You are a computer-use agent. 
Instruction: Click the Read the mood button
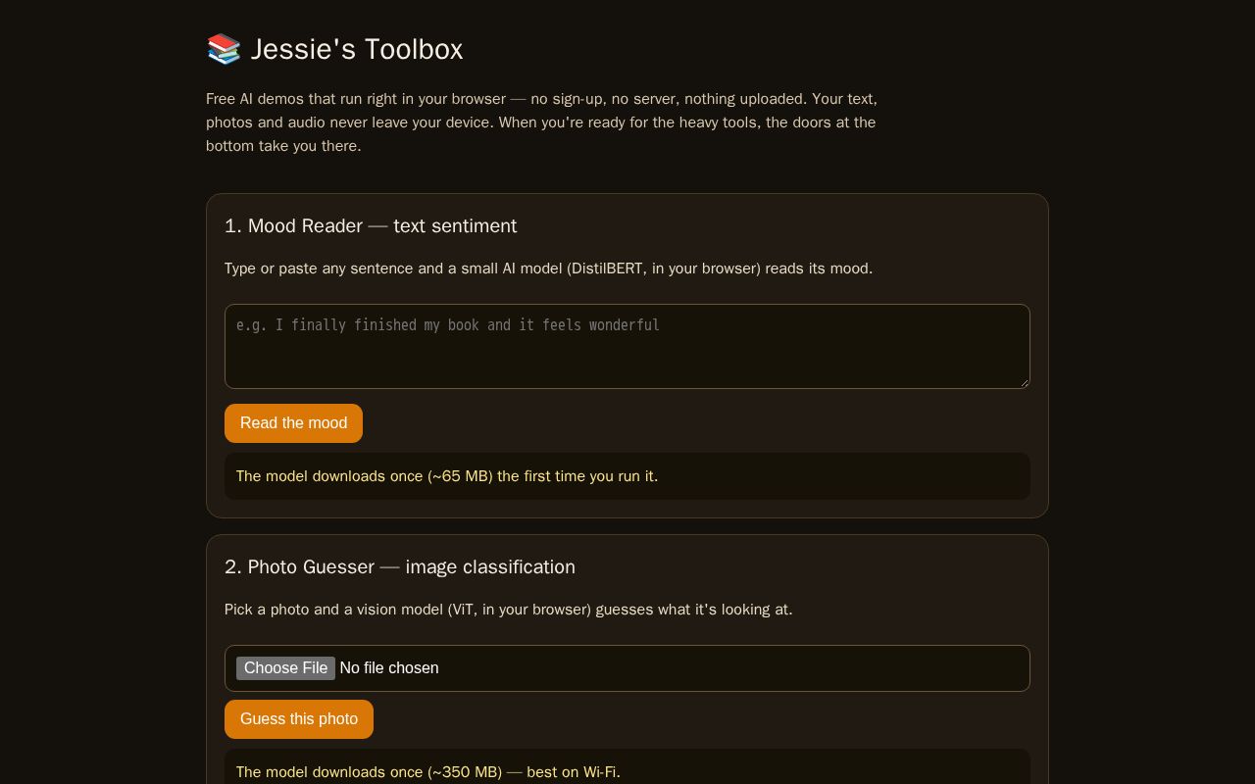click(293, 423)
